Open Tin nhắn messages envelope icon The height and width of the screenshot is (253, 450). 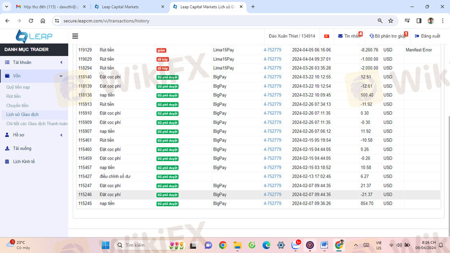(340, 36)
